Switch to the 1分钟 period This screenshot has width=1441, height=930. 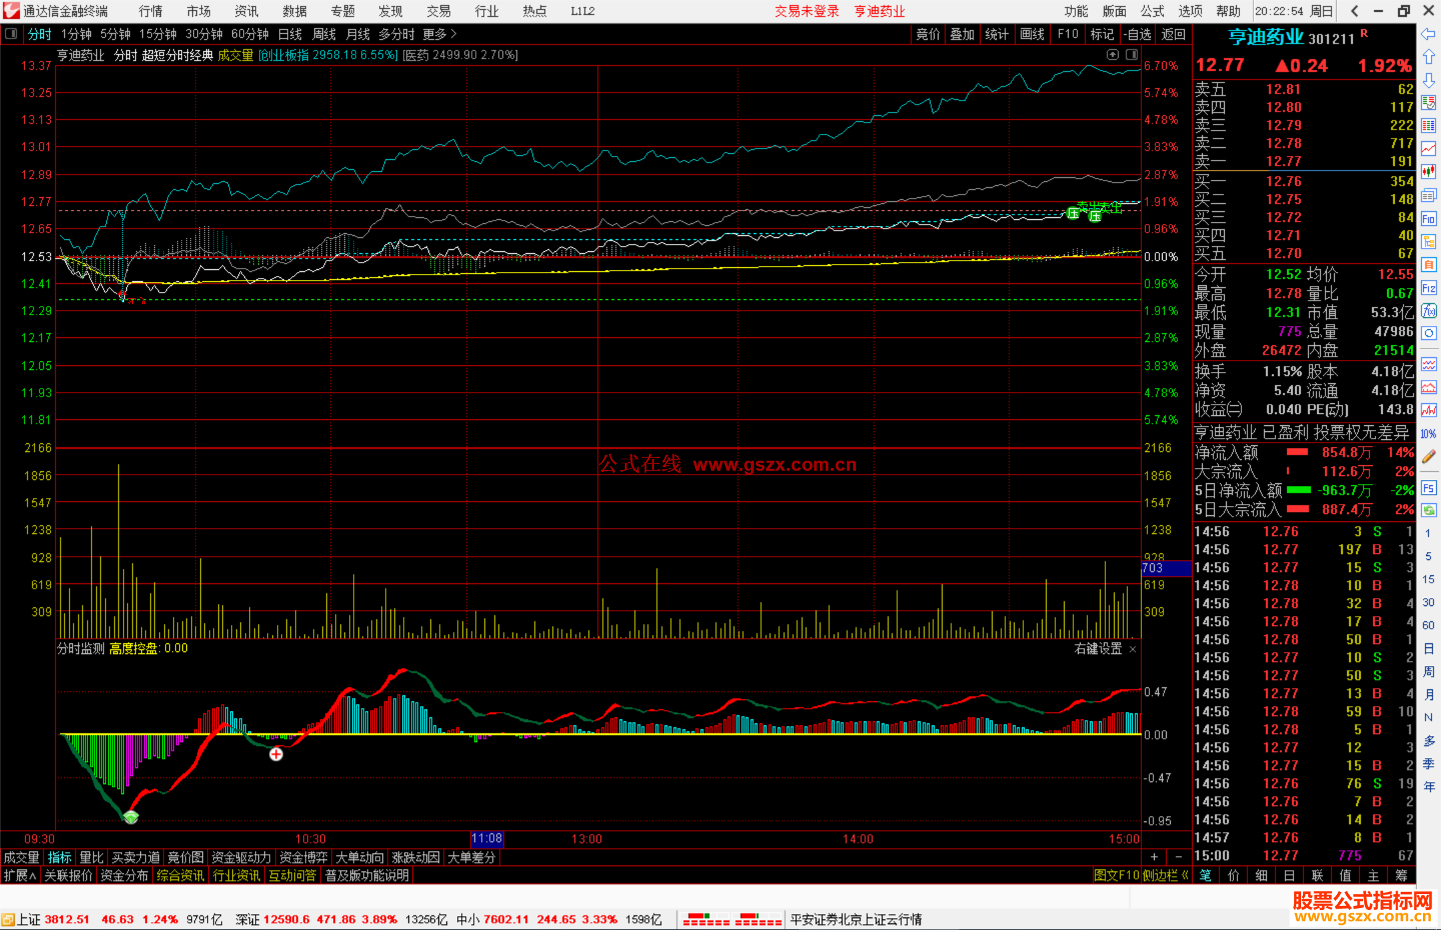pos(75,34)
